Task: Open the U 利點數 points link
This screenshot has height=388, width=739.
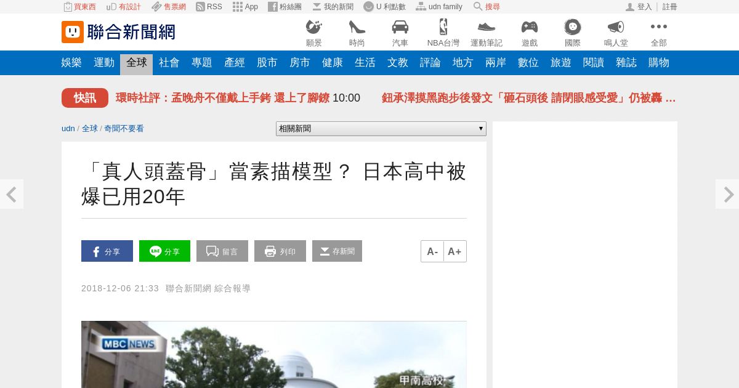Action: 384,7
